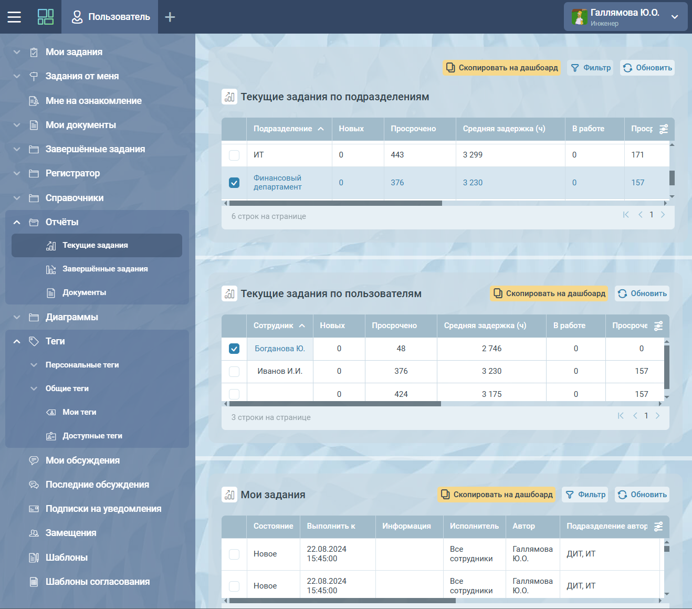This screenshot has width=692, height=609.
Task: Sort by Подразделение column header
Action: 282,129
